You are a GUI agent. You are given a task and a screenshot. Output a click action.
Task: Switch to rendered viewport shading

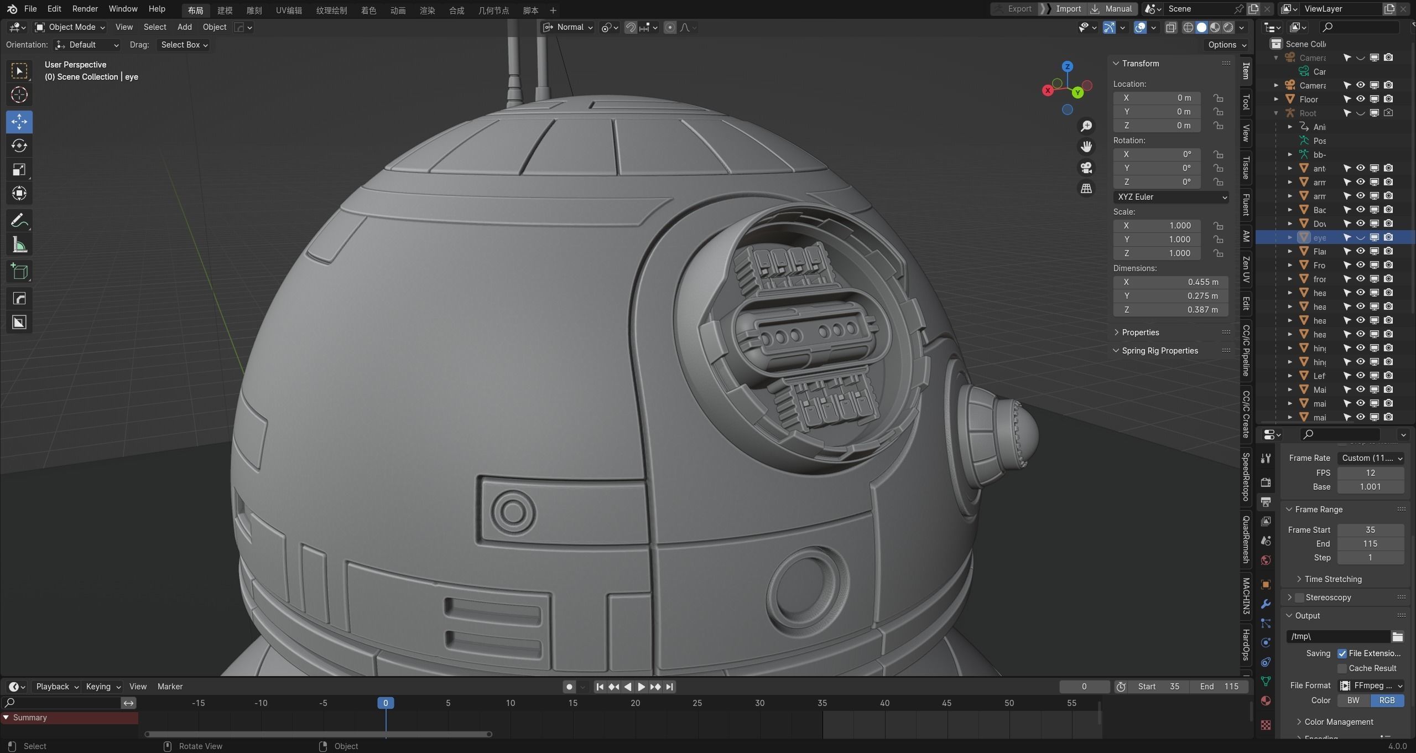[1228, 27]
